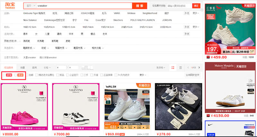Click the 天猫双11 badge on the WALSH product

[143, 85]
